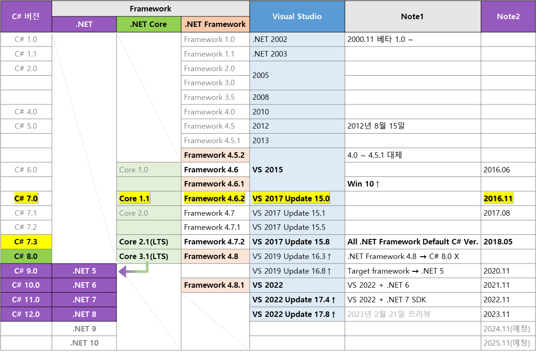
Task: Select the '2016.06' date cell
Action: click(x=508, y=170)
